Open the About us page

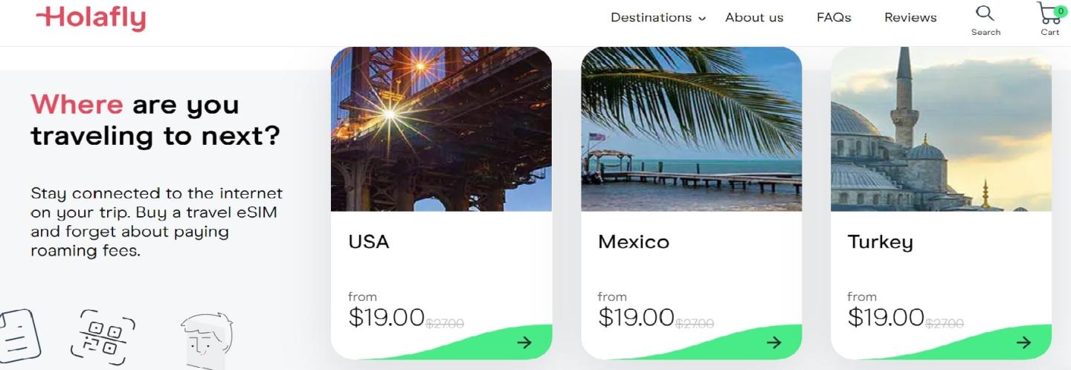(754, 18)
